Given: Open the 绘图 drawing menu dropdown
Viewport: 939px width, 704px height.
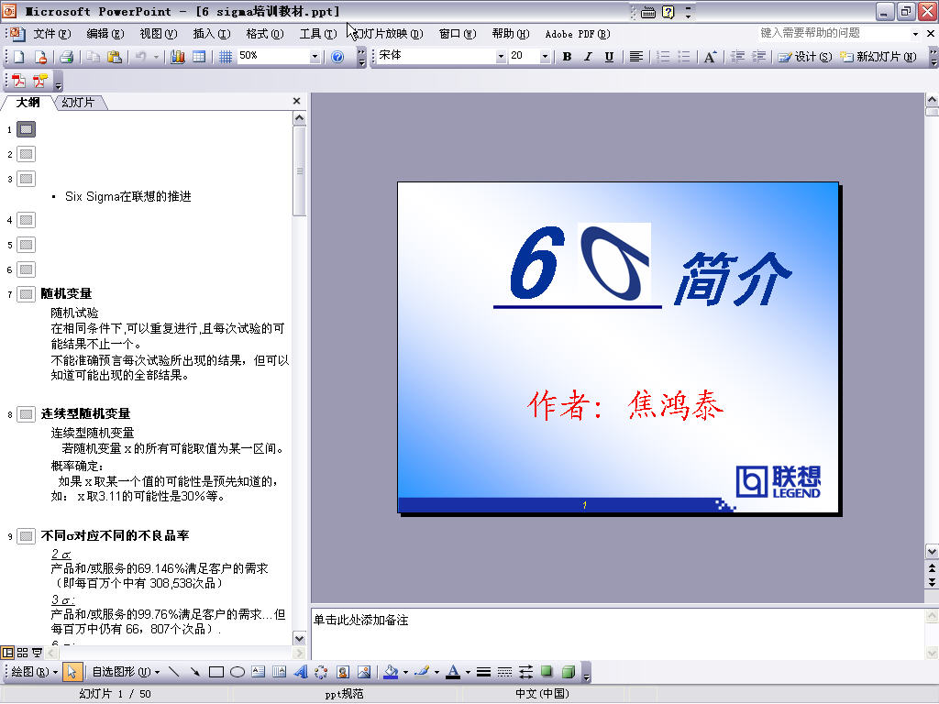Looking at the screenshot, I should click(34, 672).
